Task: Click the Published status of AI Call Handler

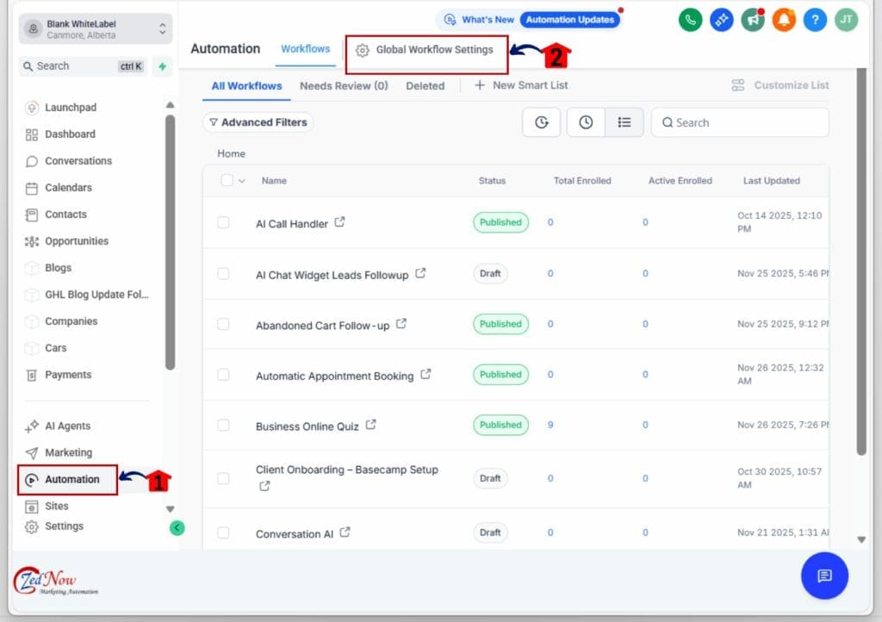Action: point(500,222)
